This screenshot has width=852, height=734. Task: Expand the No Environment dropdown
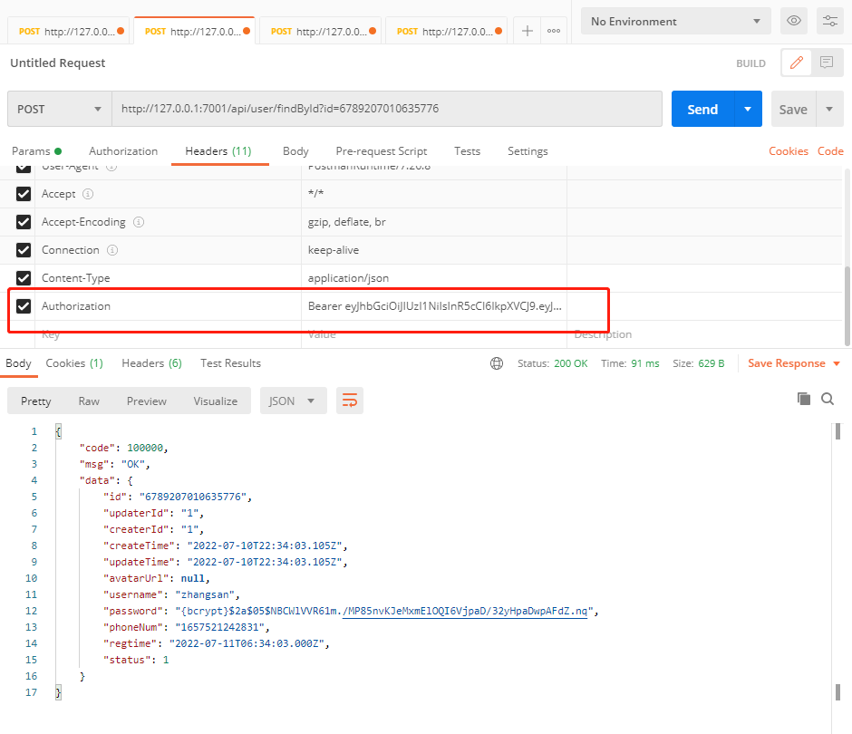(x=675, y=21)
